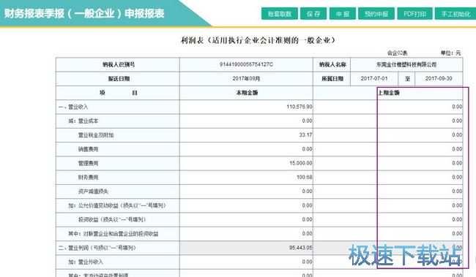Select 销售费用 prior period amount field
Image resolution: width=476 pixels, height=277 pixels.
point(388,149)
